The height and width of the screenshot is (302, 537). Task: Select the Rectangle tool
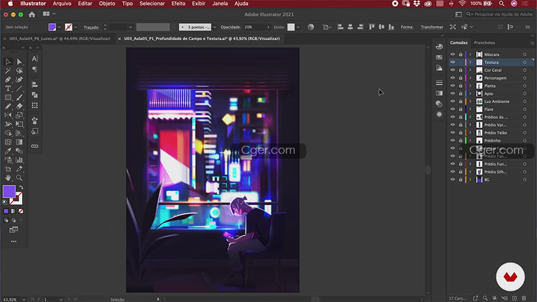[x=8, y=97]
